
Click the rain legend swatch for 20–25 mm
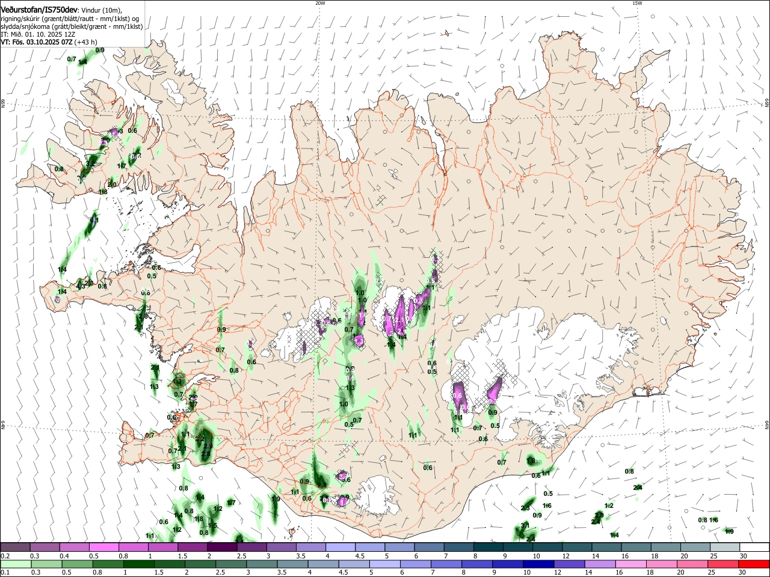click(x=694, y=564)
